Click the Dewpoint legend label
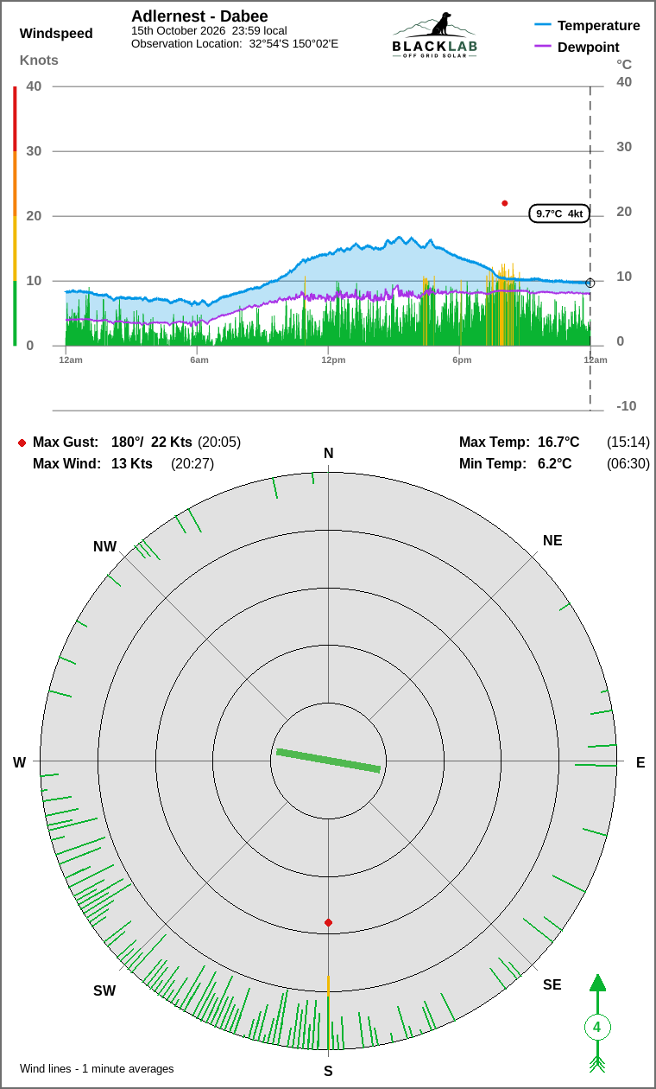 tap(589, 47)
